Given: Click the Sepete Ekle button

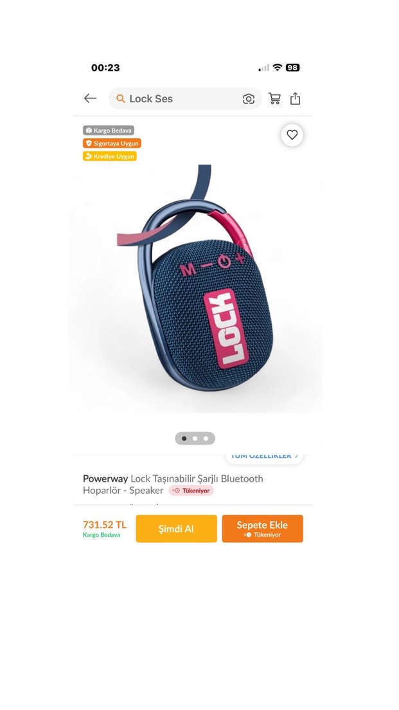Looking at the screenshot, I should [x=262, y=529].
